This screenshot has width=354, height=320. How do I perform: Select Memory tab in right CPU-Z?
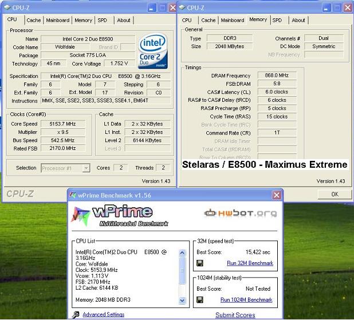[x=258, y=19]
